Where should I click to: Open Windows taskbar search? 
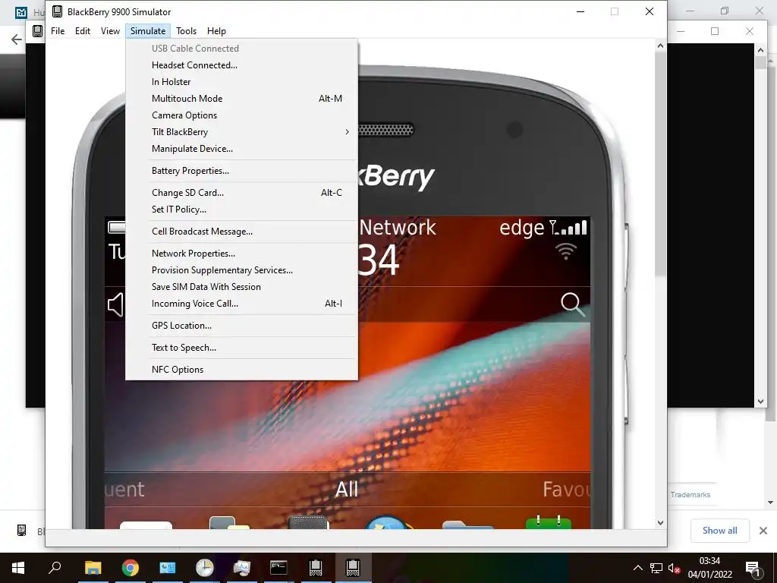(55, 568)
